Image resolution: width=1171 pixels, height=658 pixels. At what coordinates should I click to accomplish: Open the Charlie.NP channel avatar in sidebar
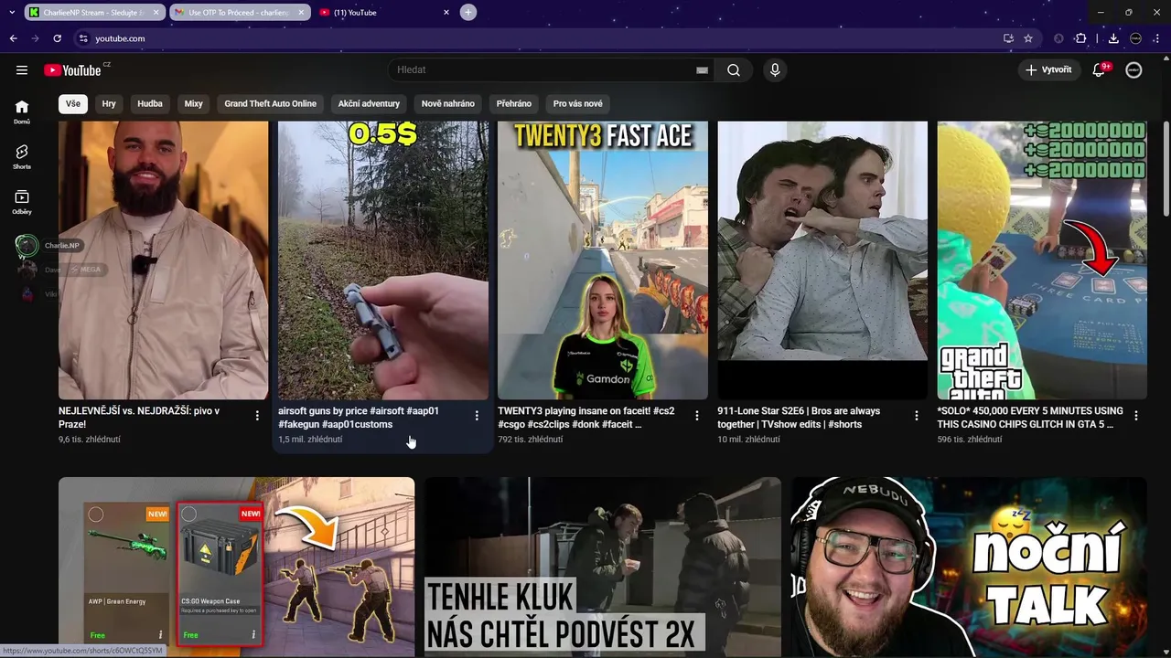(x=27, y=245)
